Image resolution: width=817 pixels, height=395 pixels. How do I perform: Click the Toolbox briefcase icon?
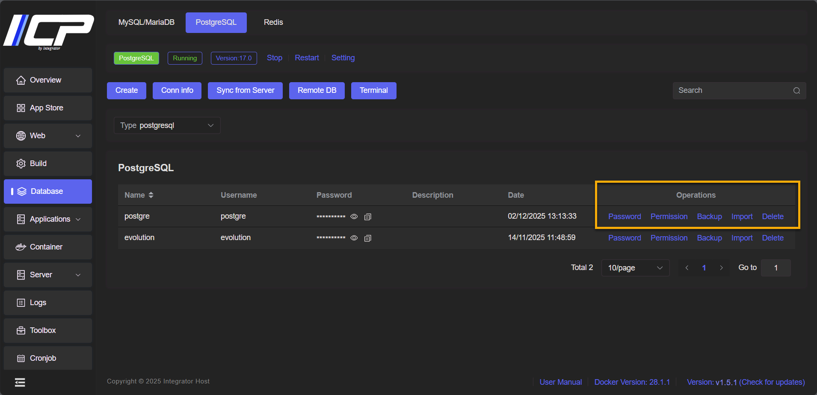click(x=21, y=330)
